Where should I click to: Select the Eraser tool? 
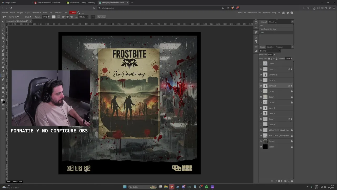tap(3, 59)
